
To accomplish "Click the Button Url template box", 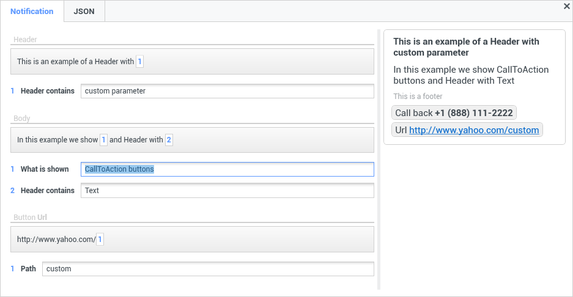I will point(192,240).
